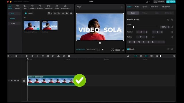Open the Stickers panel
This screenshot has width=184, height=103.
[32, 7]
